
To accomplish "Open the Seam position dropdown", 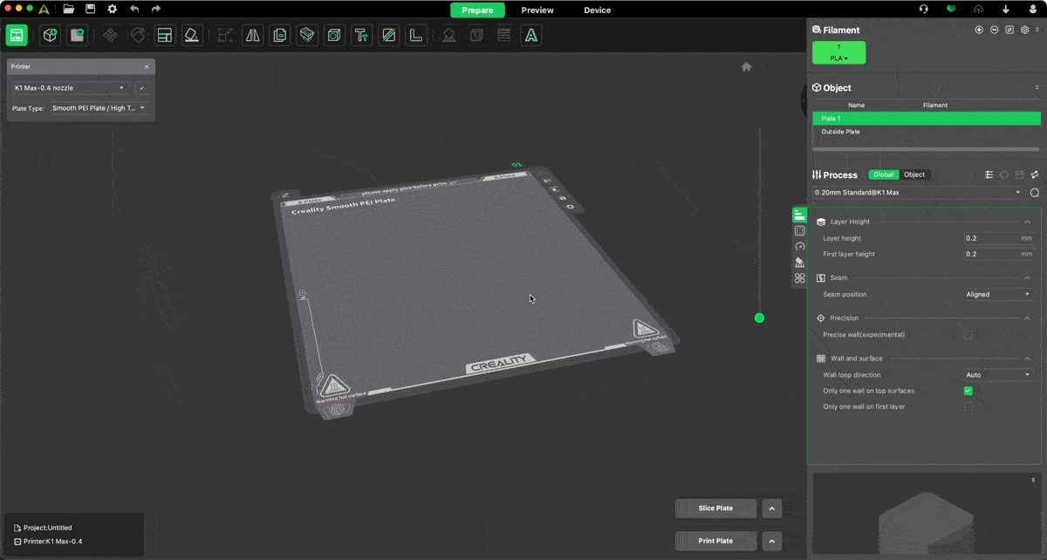I will click(x=998, y=295).
